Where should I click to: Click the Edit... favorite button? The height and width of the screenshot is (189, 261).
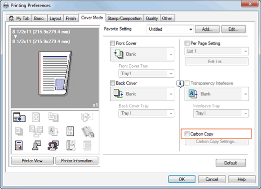pyautogui.click(x=233, y=29)
